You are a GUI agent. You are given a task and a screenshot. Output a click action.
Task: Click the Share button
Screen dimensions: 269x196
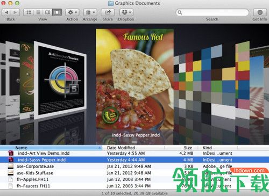point(108,12)
